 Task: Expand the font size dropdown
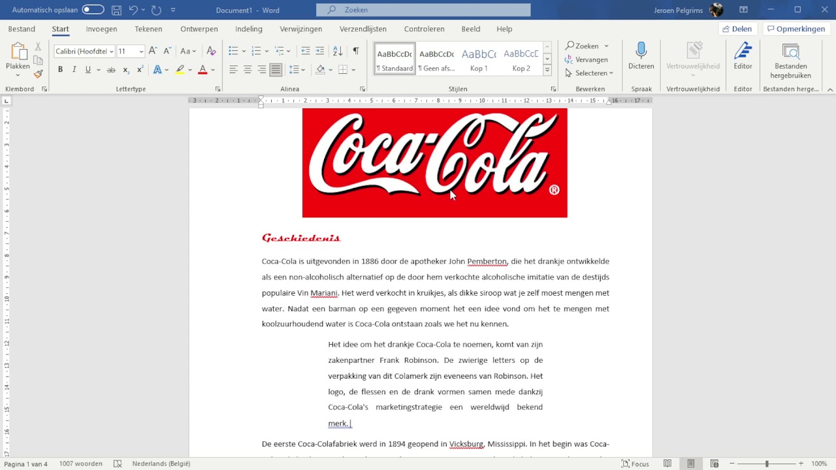141,51
